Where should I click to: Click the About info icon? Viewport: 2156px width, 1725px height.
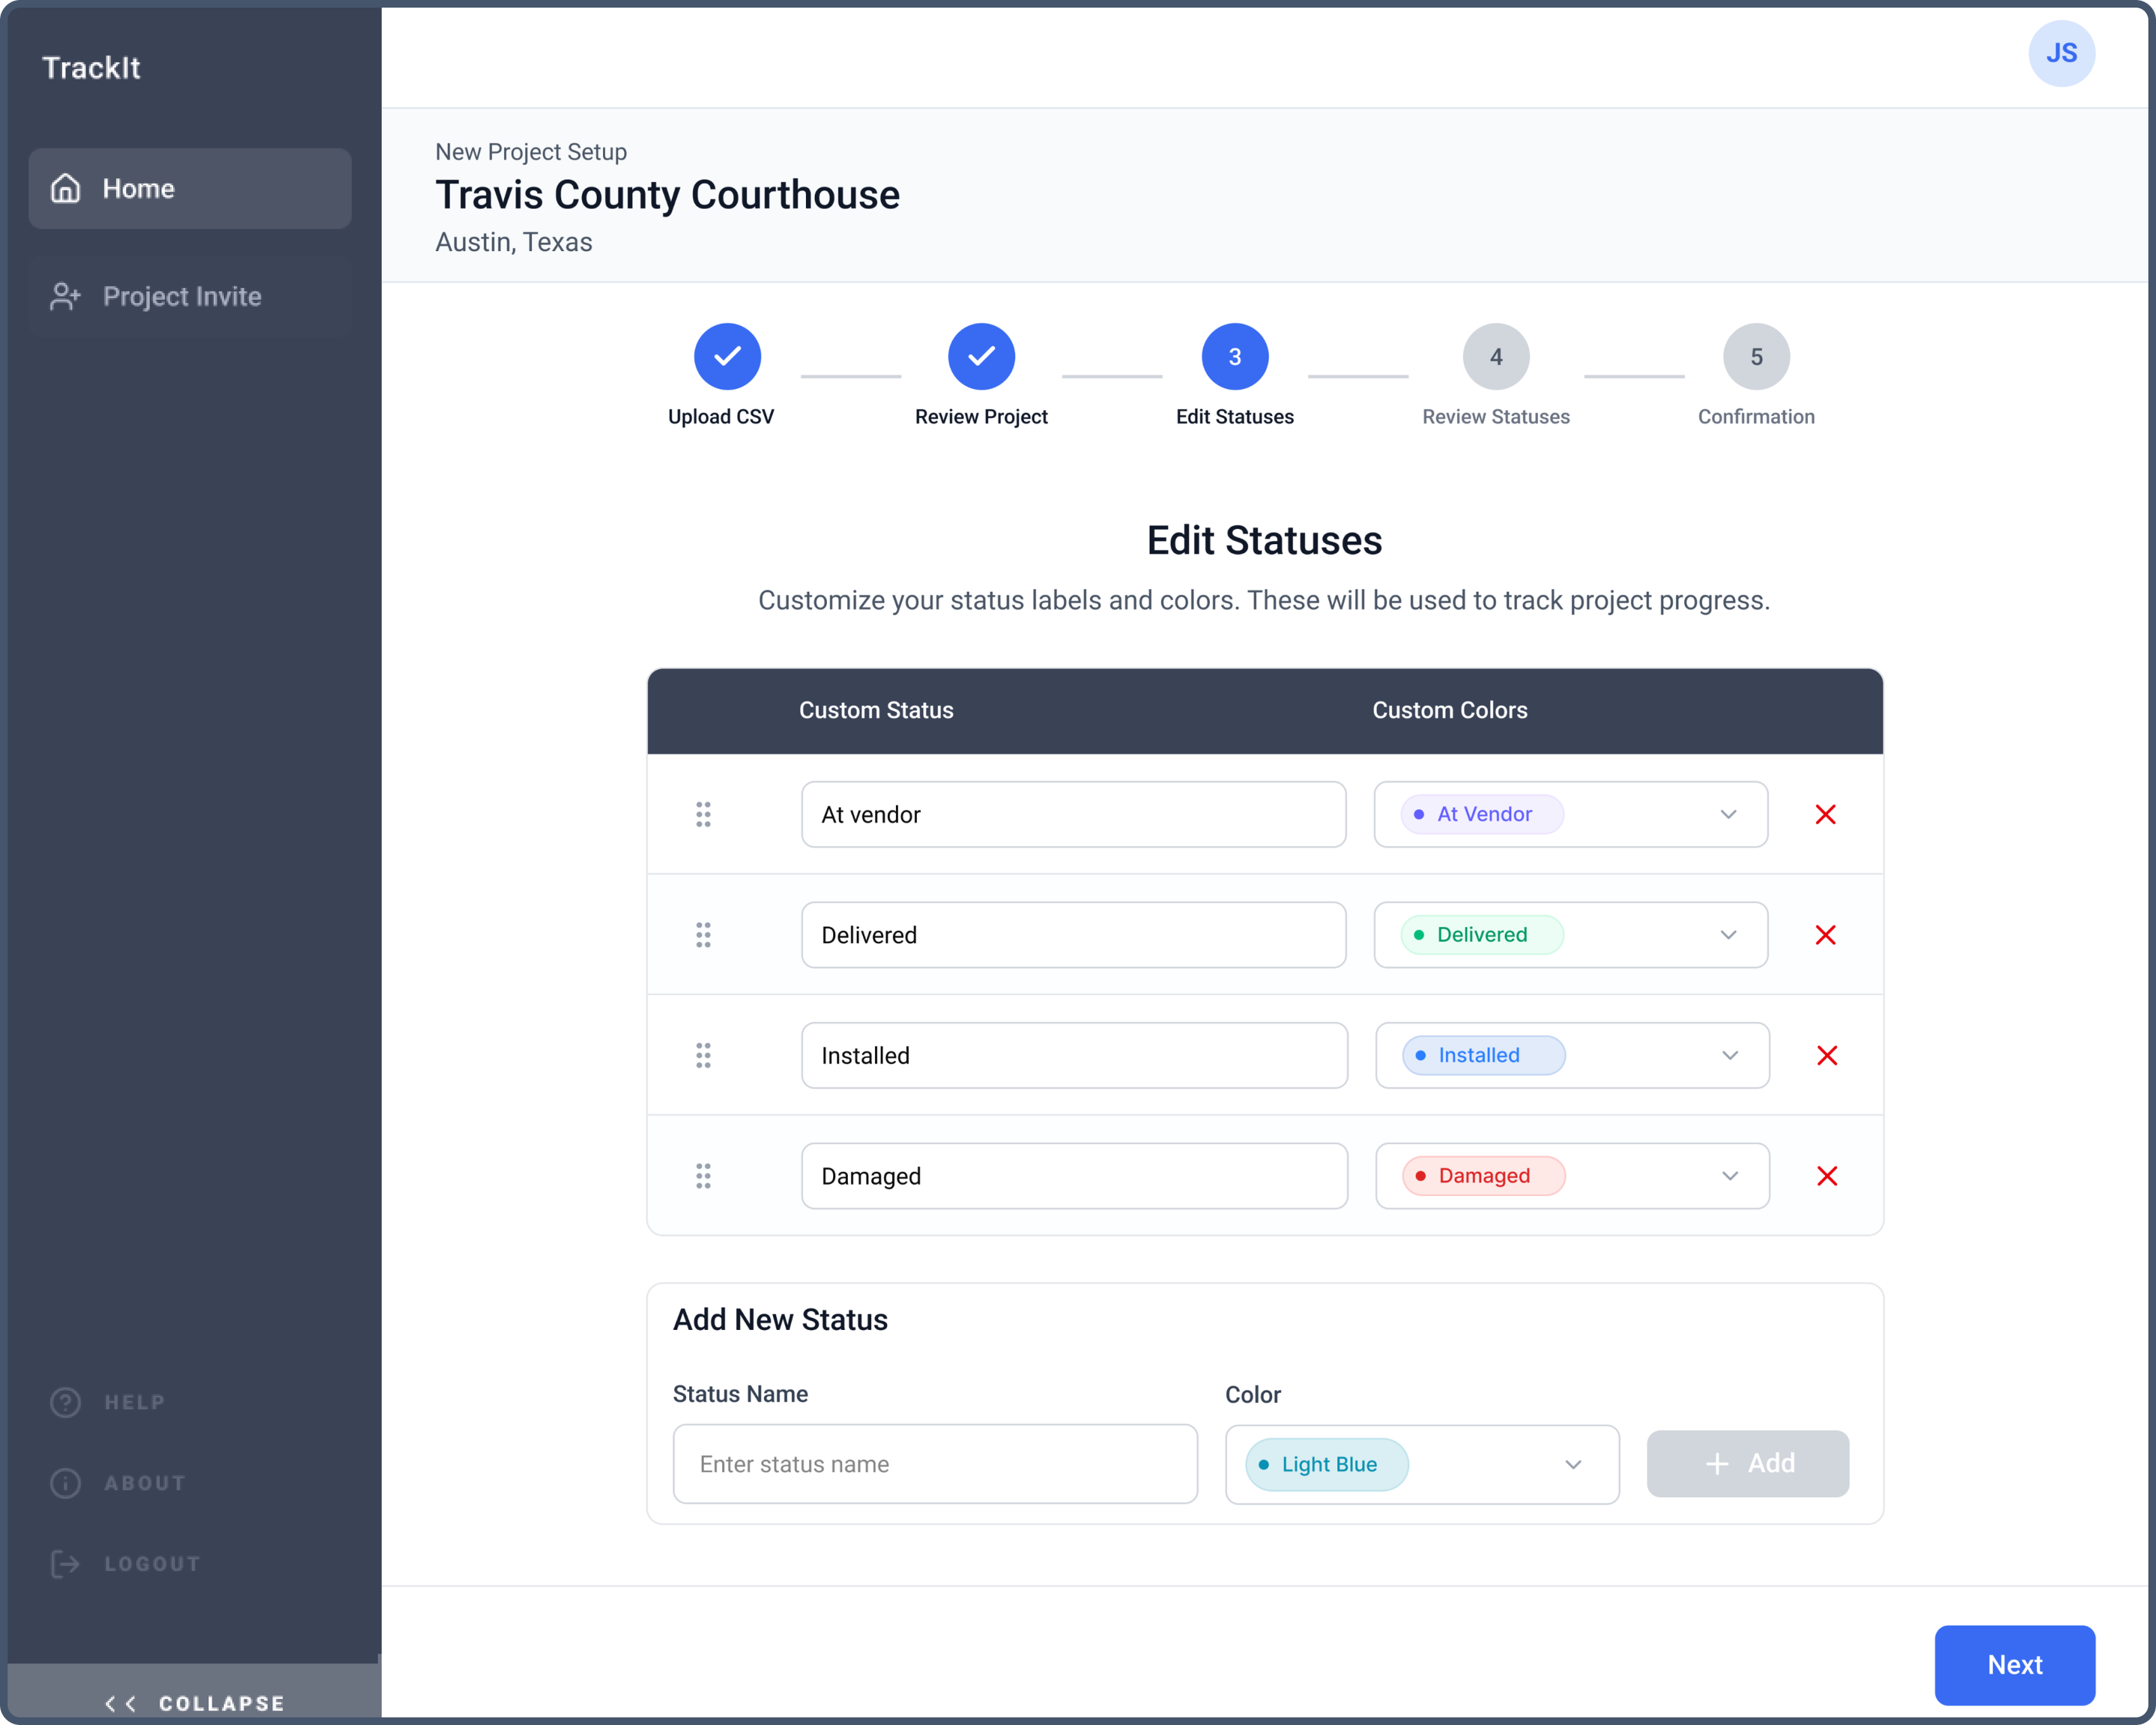[x=66, y=1483]
